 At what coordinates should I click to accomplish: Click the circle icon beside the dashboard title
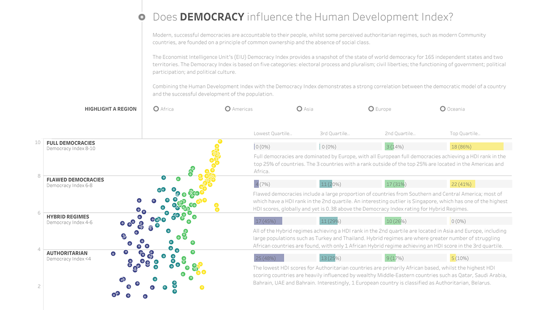click(142, 17)
